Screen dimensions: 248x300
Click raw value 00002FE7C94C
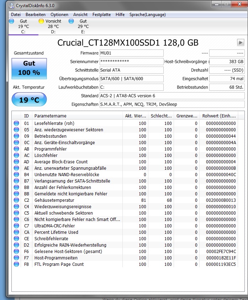[221, 251]
